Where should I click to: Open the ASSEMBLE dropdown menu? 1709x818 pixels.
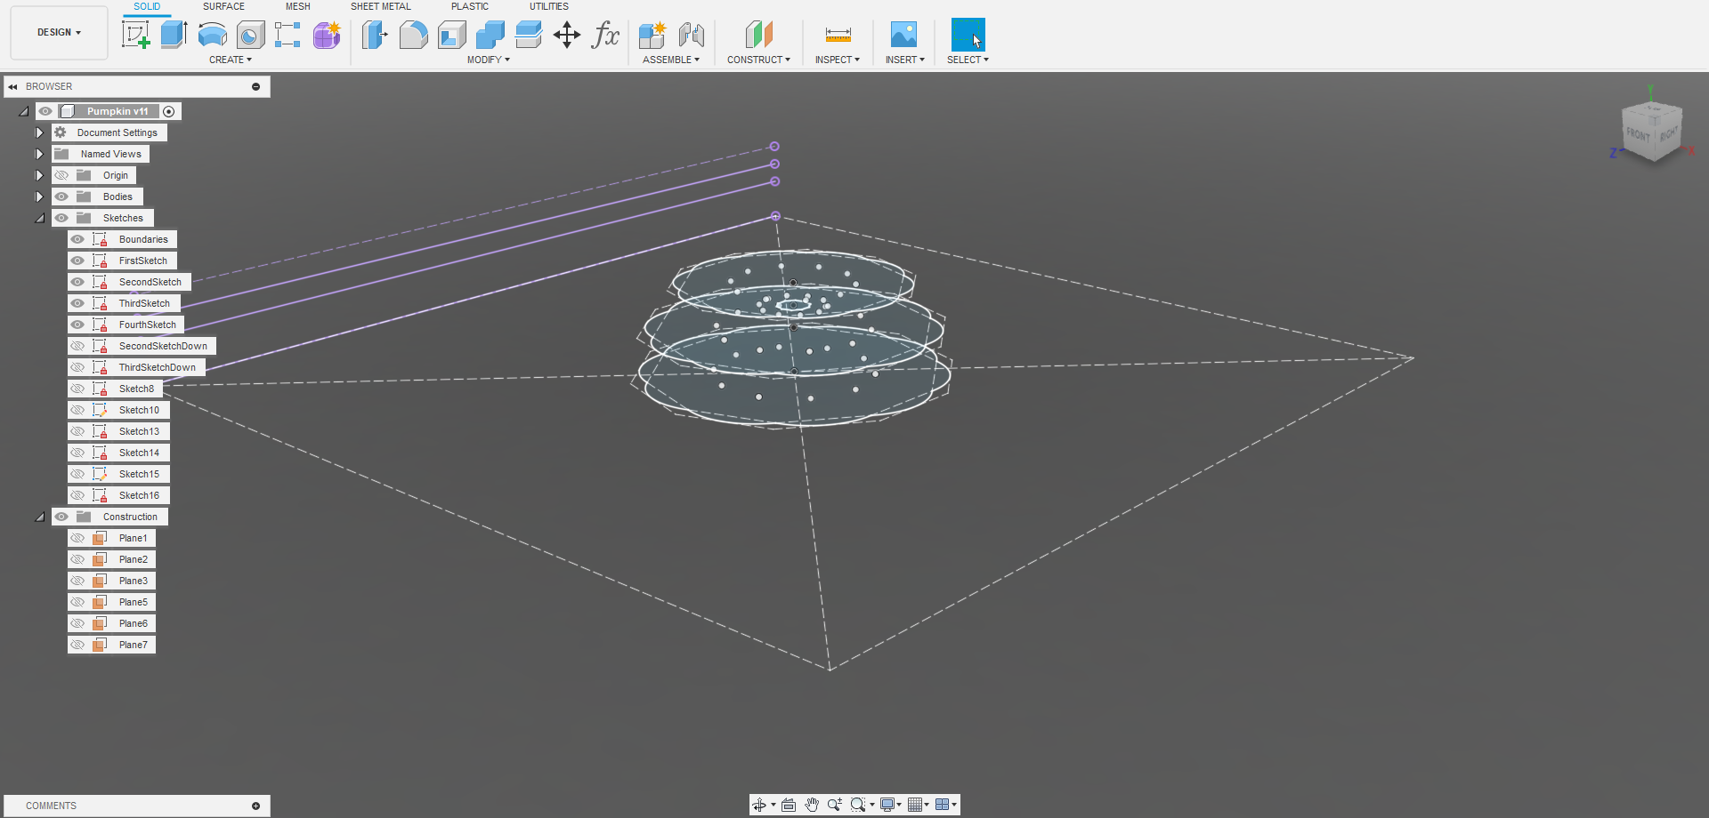[x=671, y=60]
